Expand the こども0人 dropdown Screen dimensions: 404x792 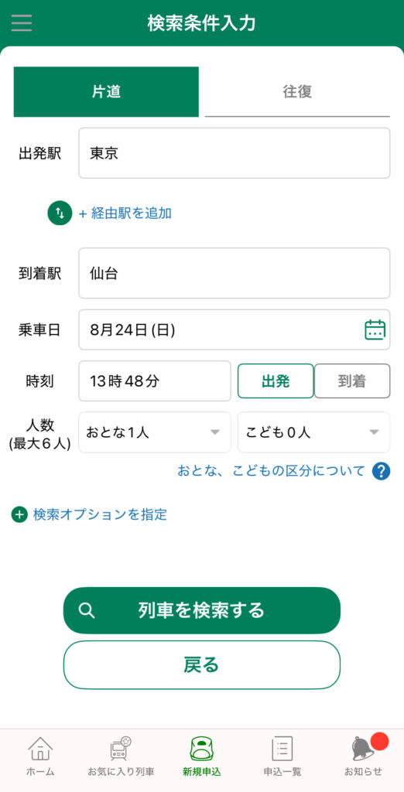tap(314, 432)
